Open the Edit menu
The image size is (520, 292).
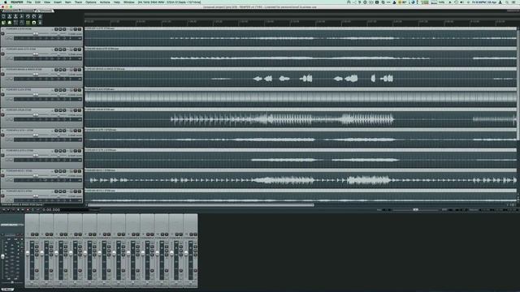tap(38, 2)
